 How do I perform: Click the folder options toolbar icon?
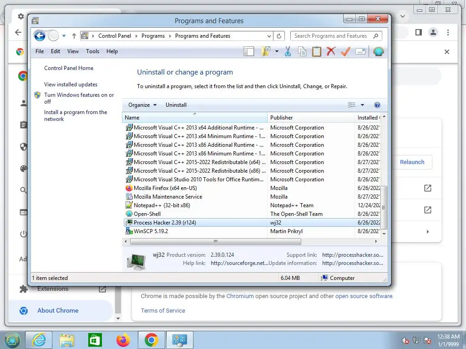tap(266, 51)
